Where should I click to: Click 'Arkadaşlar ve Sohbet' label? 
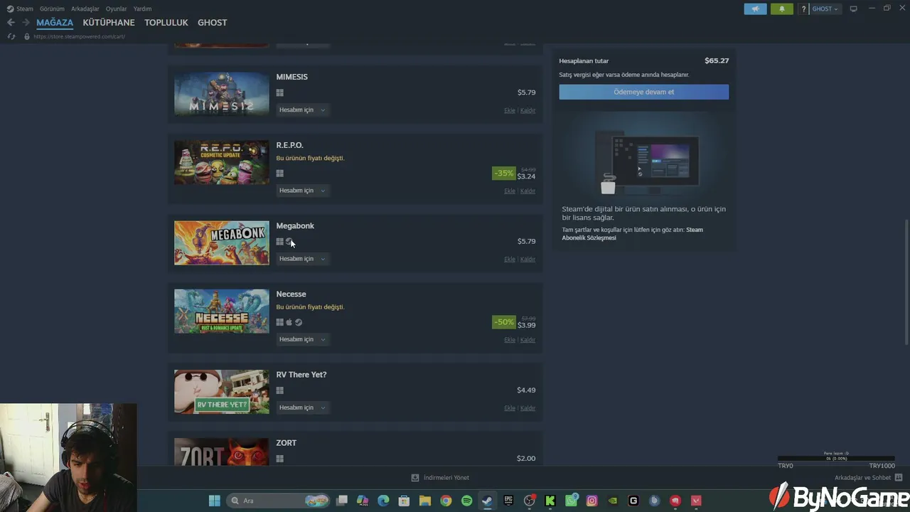point(862,478)
